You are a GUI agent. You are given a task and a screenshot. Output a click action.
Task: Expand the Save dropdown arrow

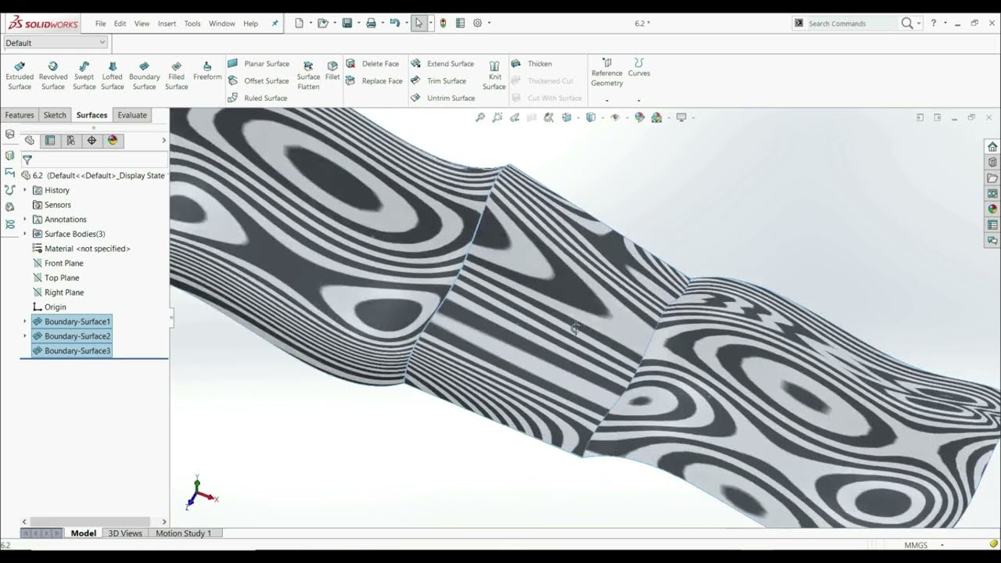pos(358,23)
